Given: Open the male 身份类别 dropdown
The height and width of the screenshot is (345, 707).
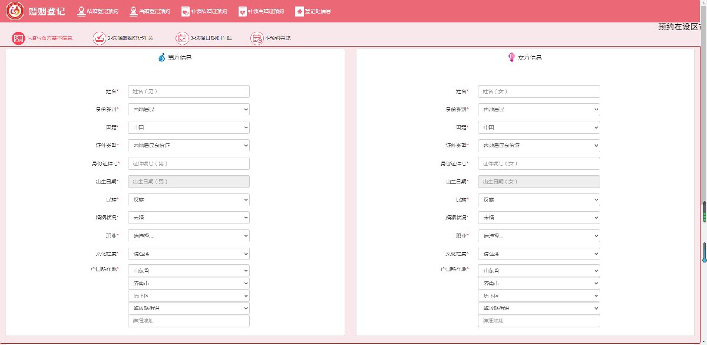Looking at the screenshot, I should (x=189, y=110).
